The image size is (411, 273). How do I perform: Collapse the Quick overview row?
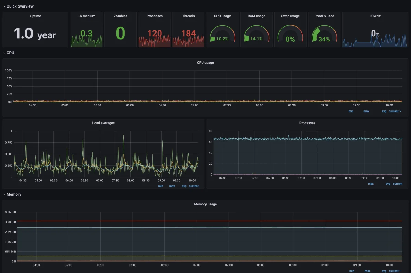click(x=20, y=6)
